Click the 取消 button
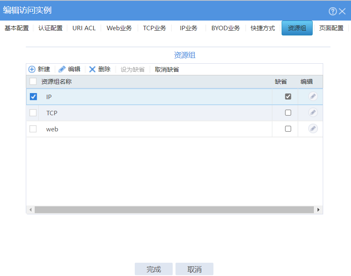Viewport: 351px width, 276px height. tap(194, 269)
